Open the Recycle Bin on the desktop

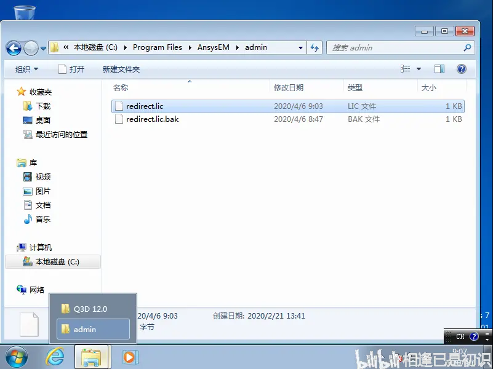(24, 12)
